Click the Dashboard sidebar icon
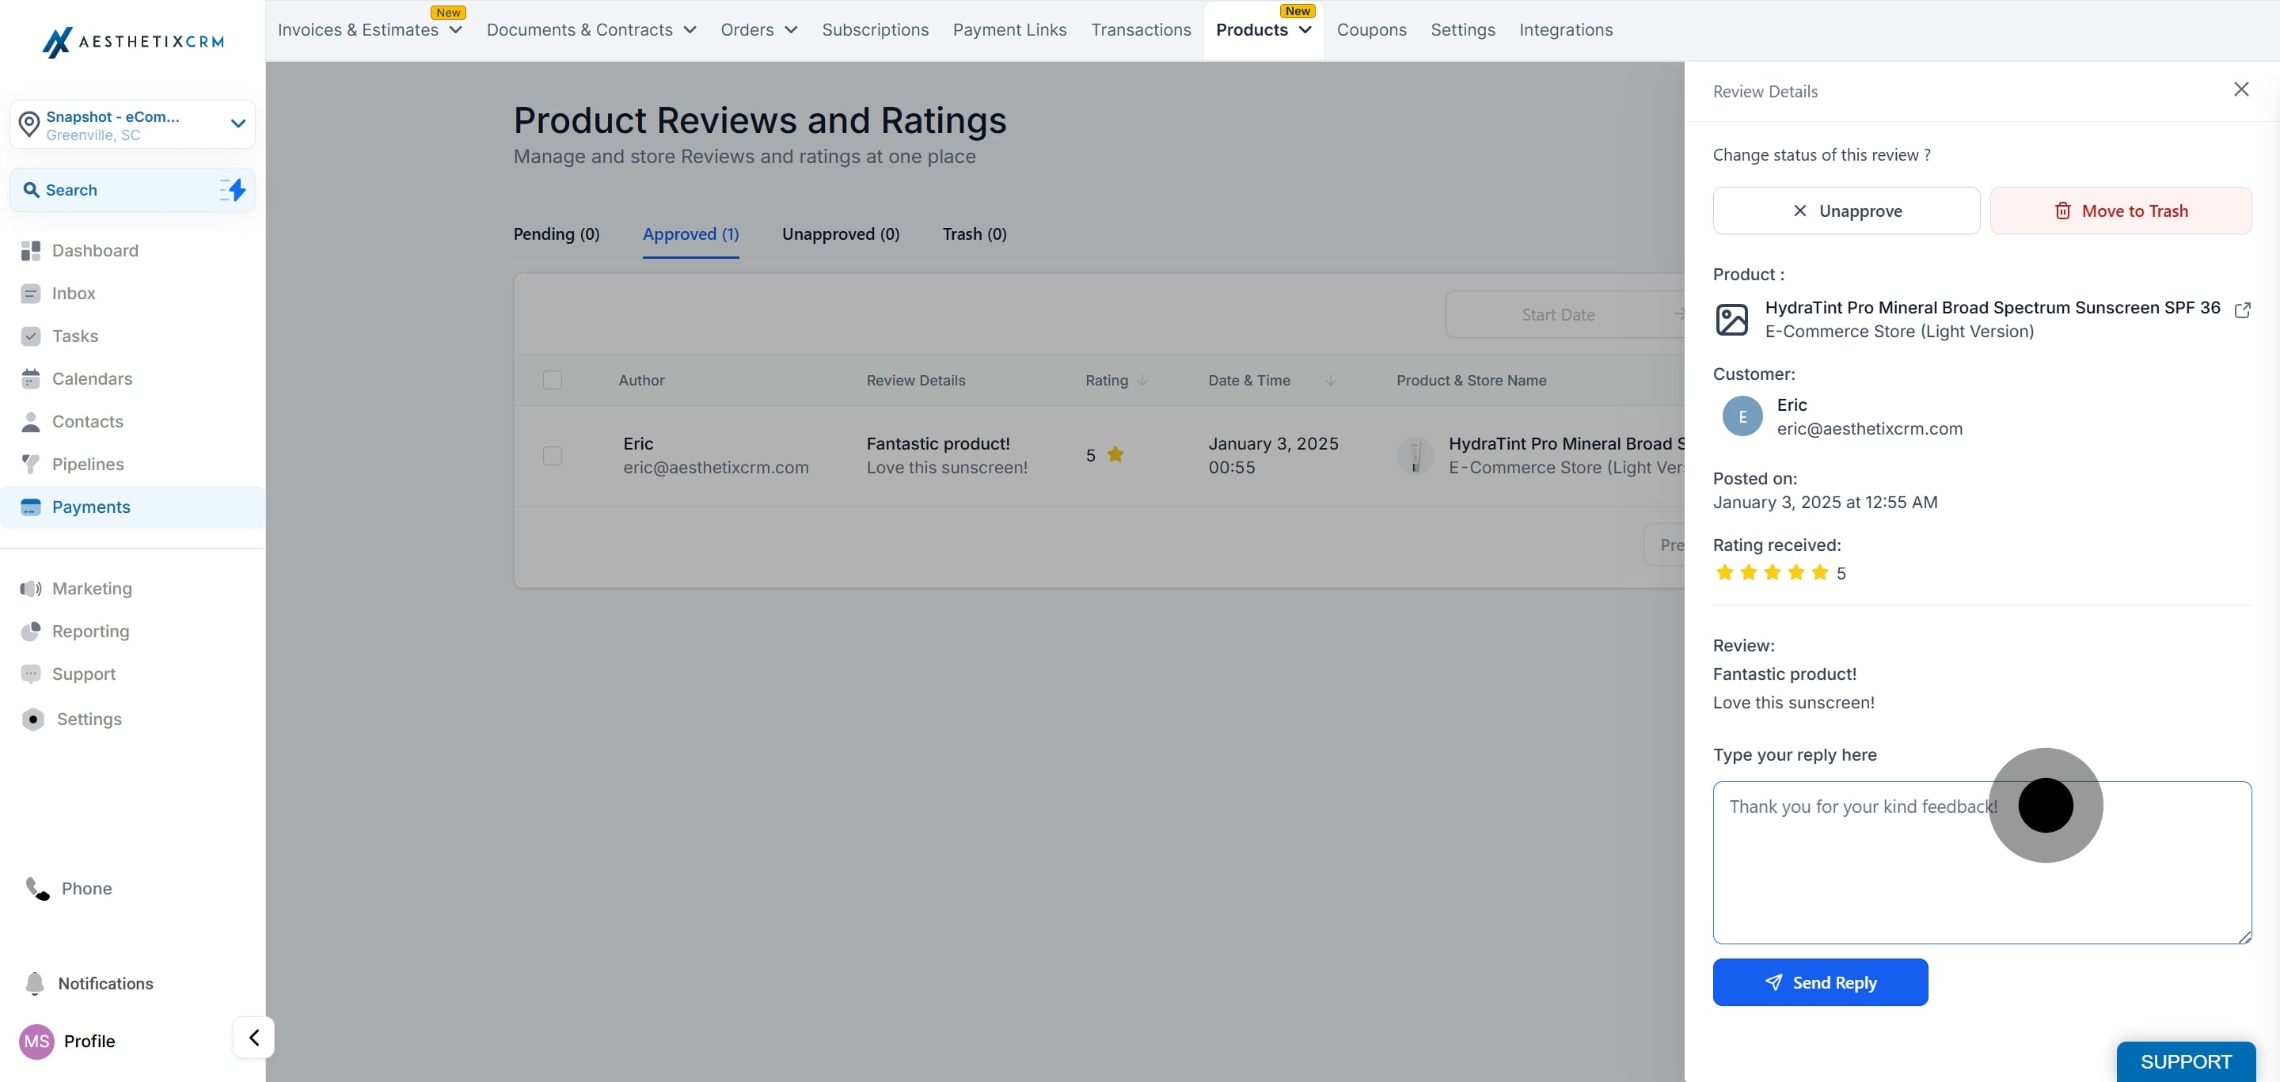This screenshot has width=2280, height=1082. point(31,250)
